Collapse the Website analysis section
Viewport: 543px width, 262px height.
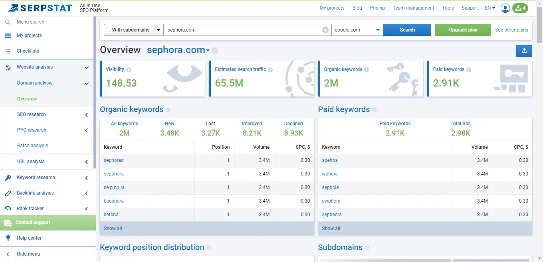(87, 67)
